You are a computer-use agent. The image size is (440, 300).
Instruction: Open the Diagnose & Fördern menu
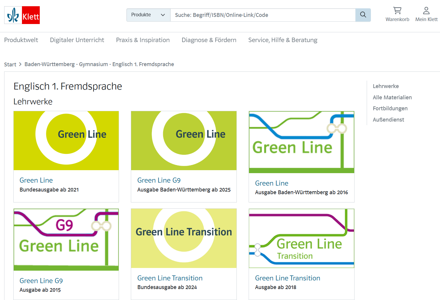[209, 40]
